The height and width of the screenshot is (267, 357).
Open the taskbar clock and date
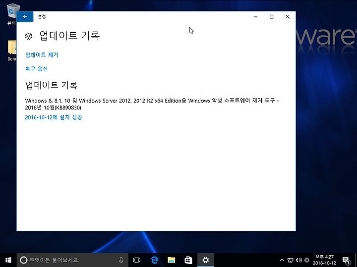point(324,260)
